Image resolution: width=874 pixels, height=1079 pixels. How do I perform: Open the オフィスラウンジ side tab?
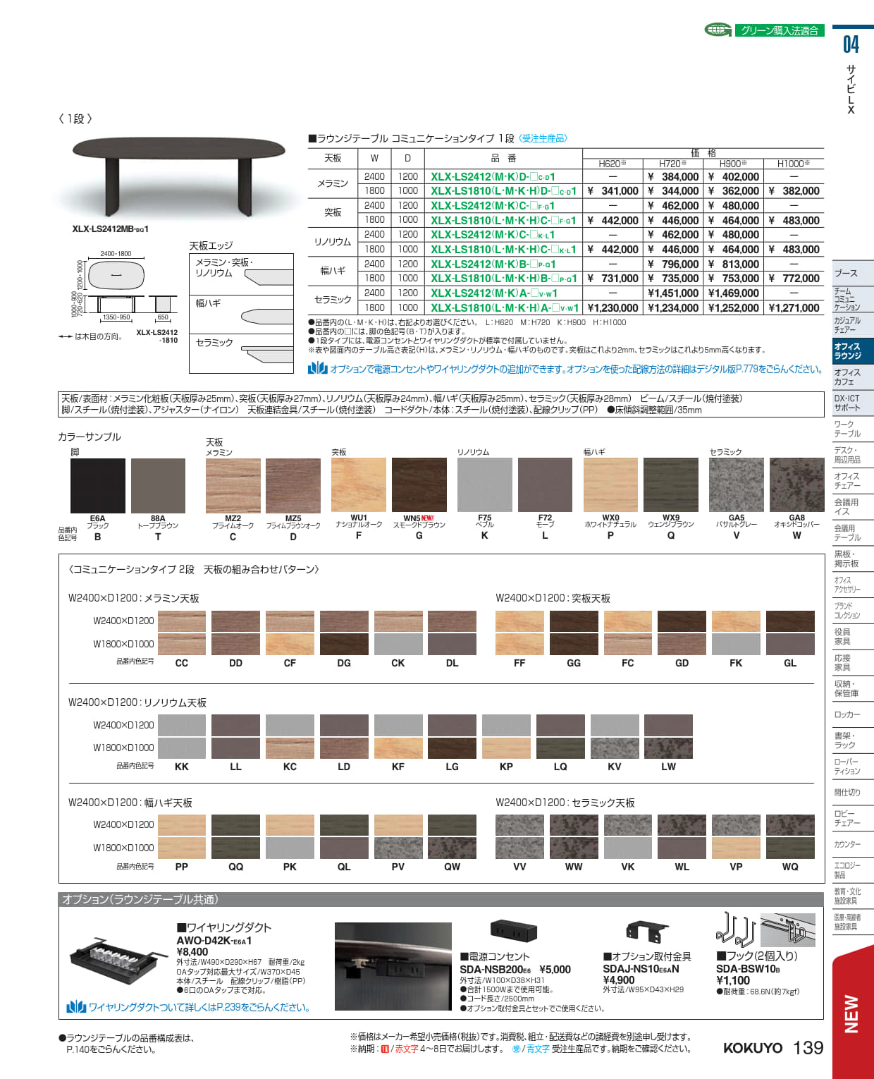point(853,351)
